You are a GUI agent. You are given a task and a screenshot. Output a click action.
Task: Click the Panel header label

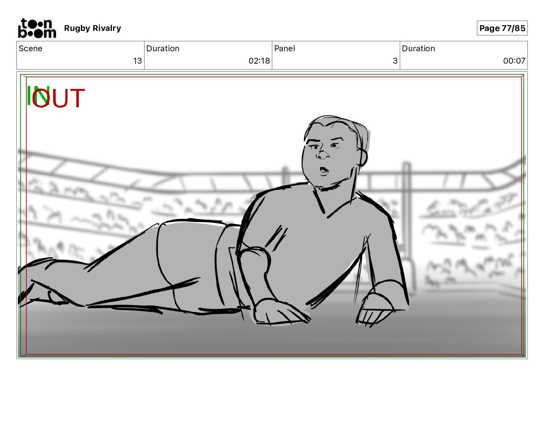coord(285,48)
